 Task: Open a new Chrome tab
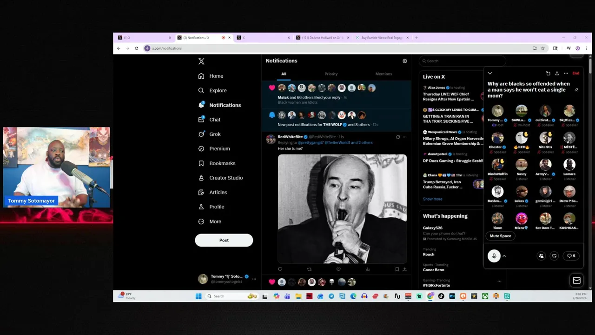[416, 38]
